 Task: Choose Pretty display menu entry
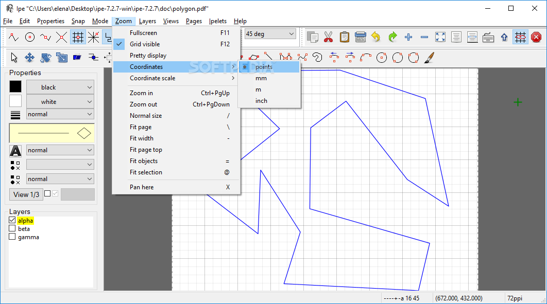pos(176,56)
